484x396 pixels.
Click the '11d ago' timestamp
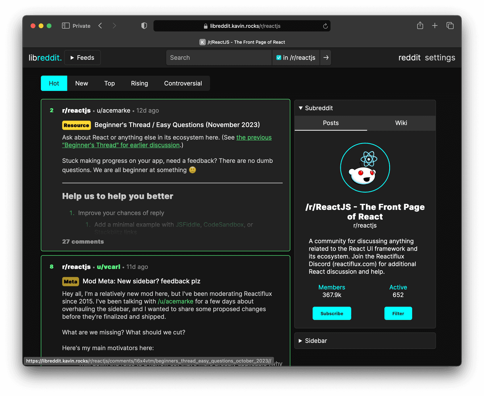click(137, 267)
